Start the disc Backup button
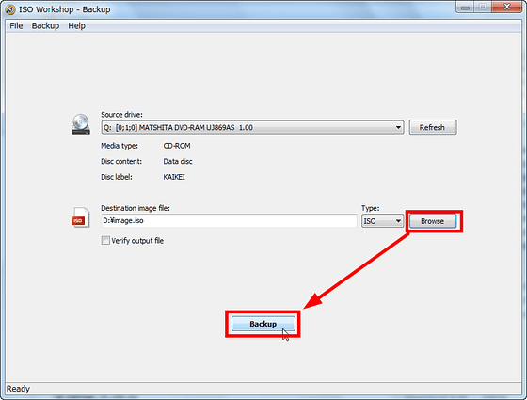The height and width of the screenshot is (400, 527). 263,324
